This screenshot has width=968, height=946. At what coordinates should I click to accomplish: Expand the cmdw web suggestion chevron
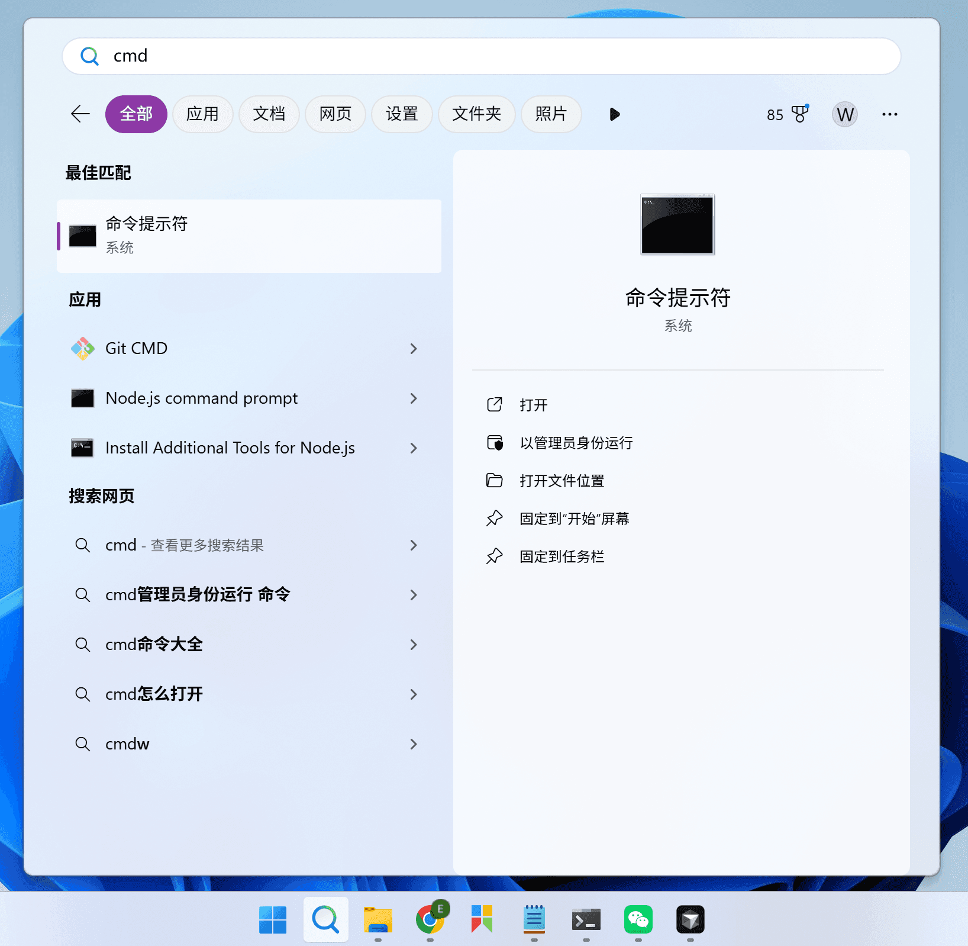point(414,744)
